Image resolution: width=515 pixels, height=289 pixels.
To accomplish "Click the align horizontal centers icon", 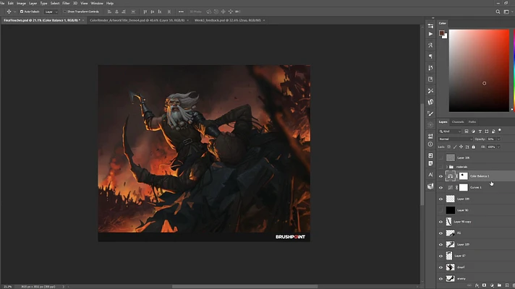I will click(116, 12).
